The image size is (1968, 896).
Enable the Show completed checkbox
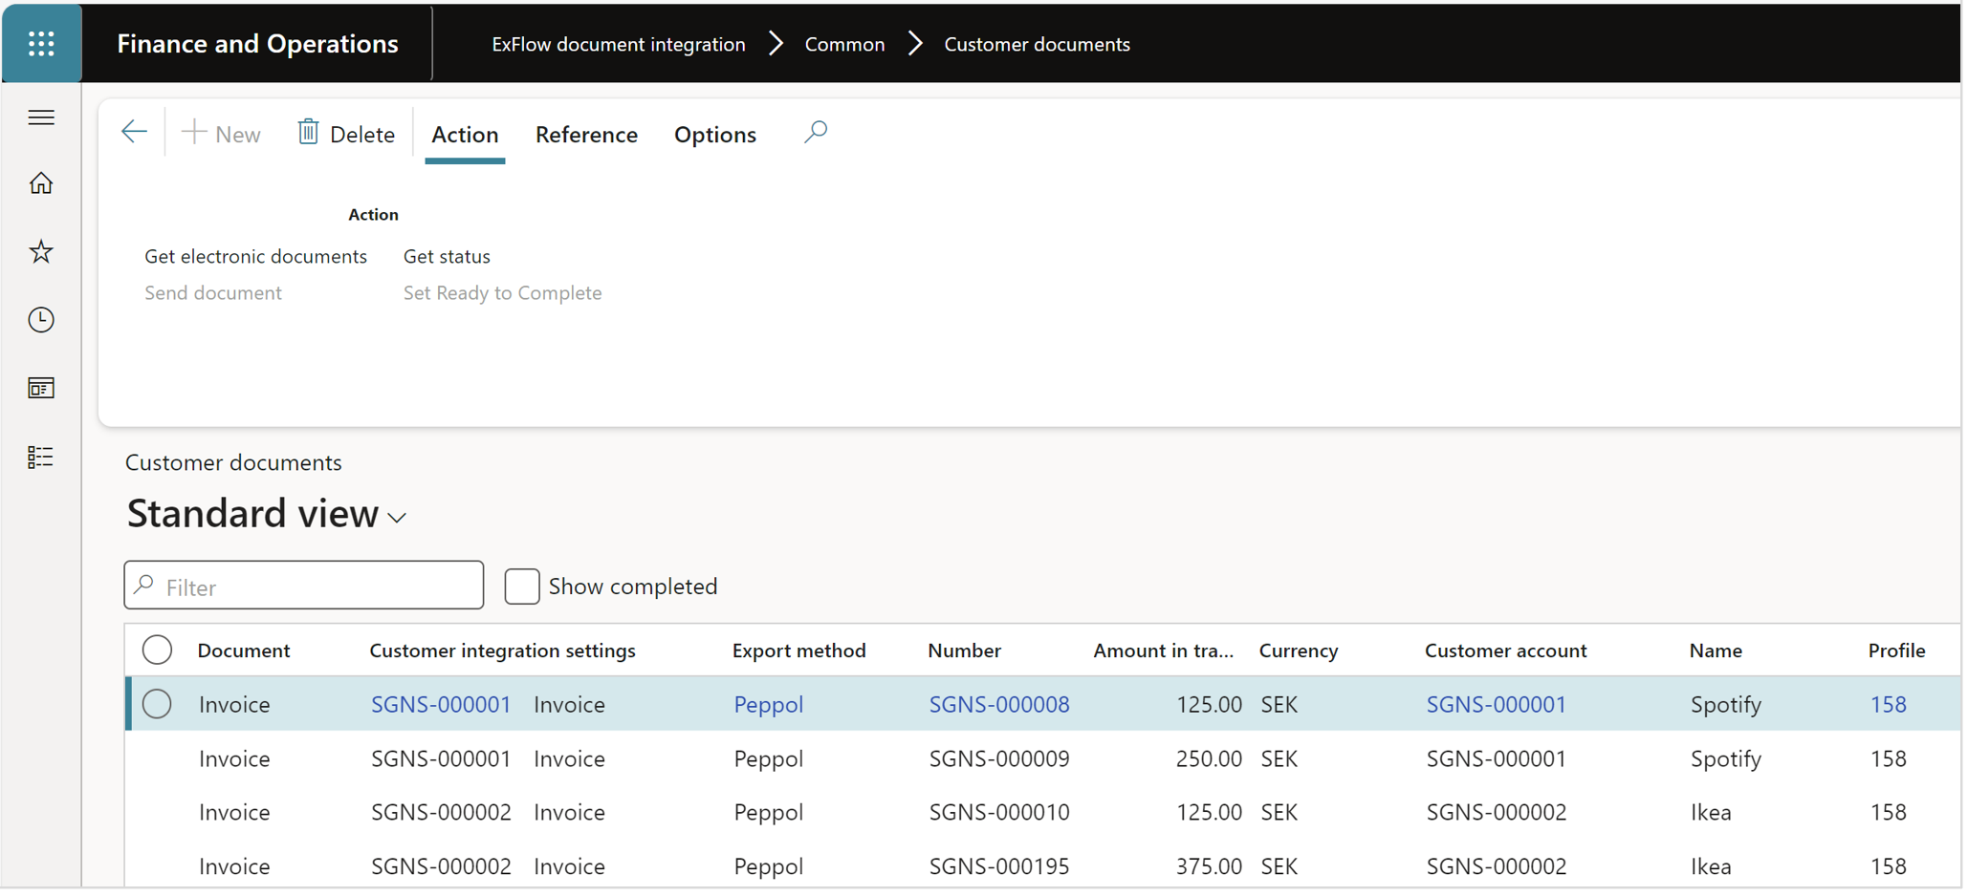[x=522, y=587]
